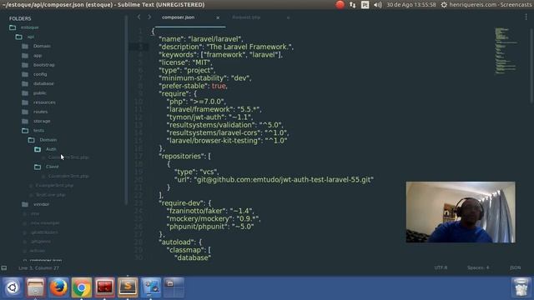The height and width of the screenshot is (300, 534).
Task: Open the keyboard layout indicator
Action: coord(365,5)
